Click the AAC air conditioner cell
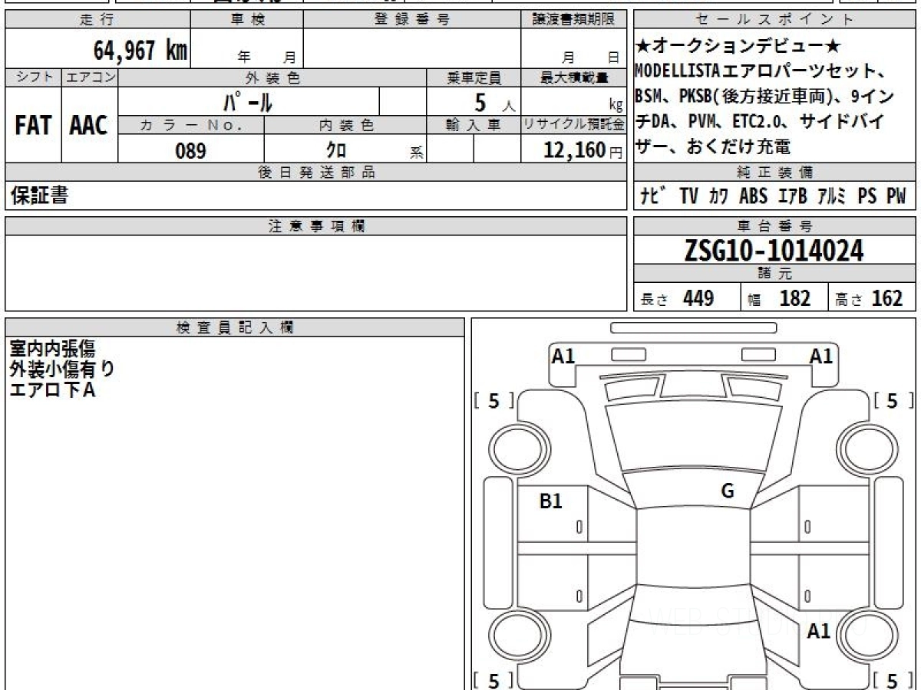Image resolution: width=921 pixels, height=690 pixels. (x=89, y=126)
